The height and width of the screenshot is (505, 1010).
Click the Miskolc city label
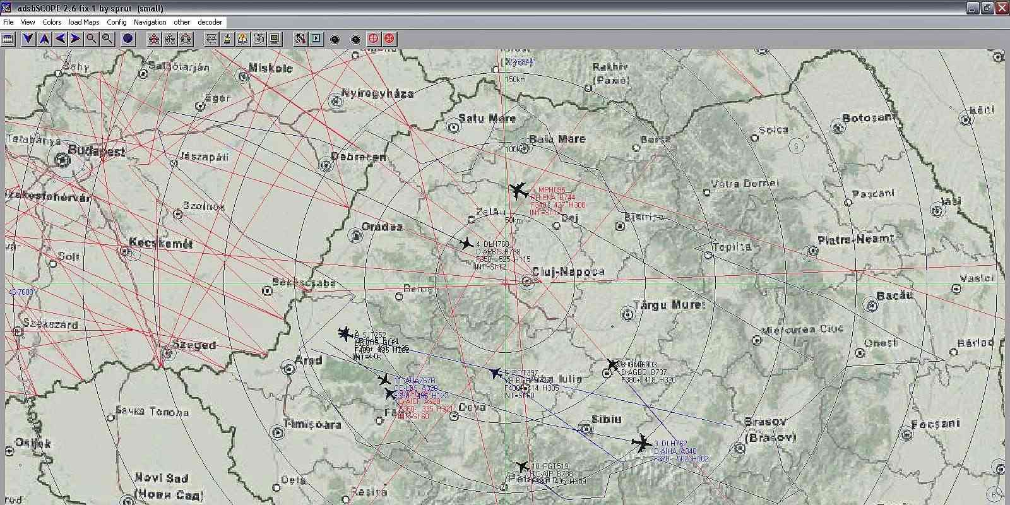(x=270, y=68)
